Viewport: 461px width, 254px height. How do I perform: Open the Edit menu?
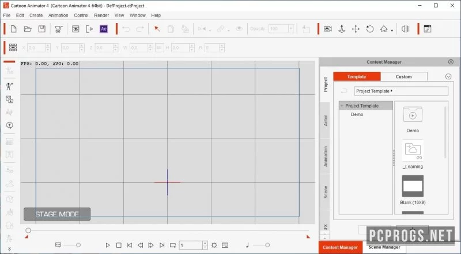pyautogui.click(x=20, y=16)
